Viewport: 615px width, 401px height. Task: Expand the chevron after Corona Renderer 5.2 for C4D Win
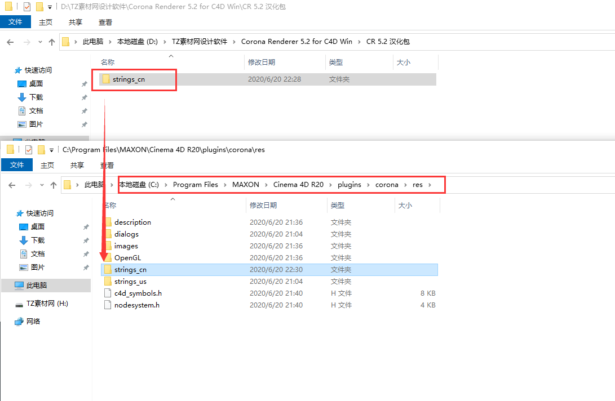[x=359, y=42]
